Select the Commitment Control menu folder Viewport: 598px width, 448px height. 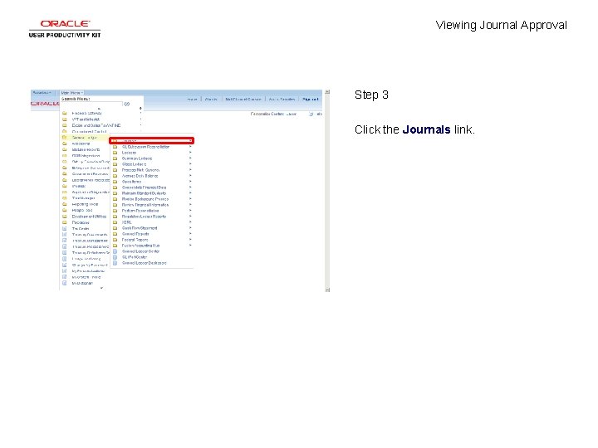click(x=89, y=131)
